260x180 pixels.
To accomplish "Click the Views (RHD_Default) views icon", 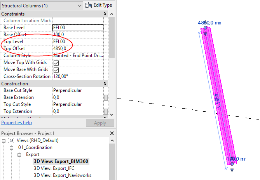I will click(x=11, y=140).
